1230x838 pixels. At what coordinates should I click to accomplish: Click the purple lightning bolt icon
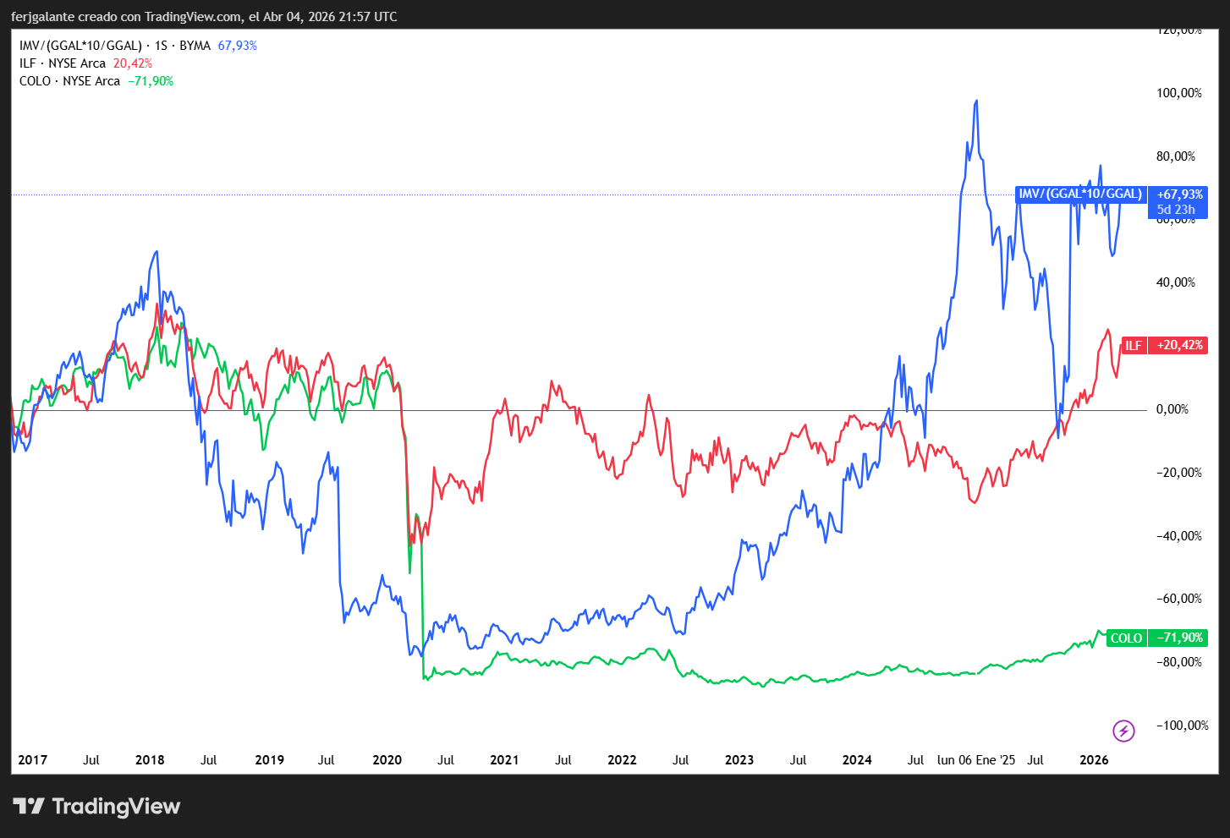pyautogui.click(x=1123, y=730)
